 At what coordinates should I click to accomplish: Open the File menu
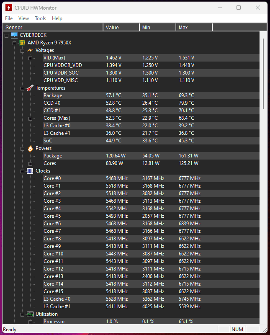click(9, 18)
